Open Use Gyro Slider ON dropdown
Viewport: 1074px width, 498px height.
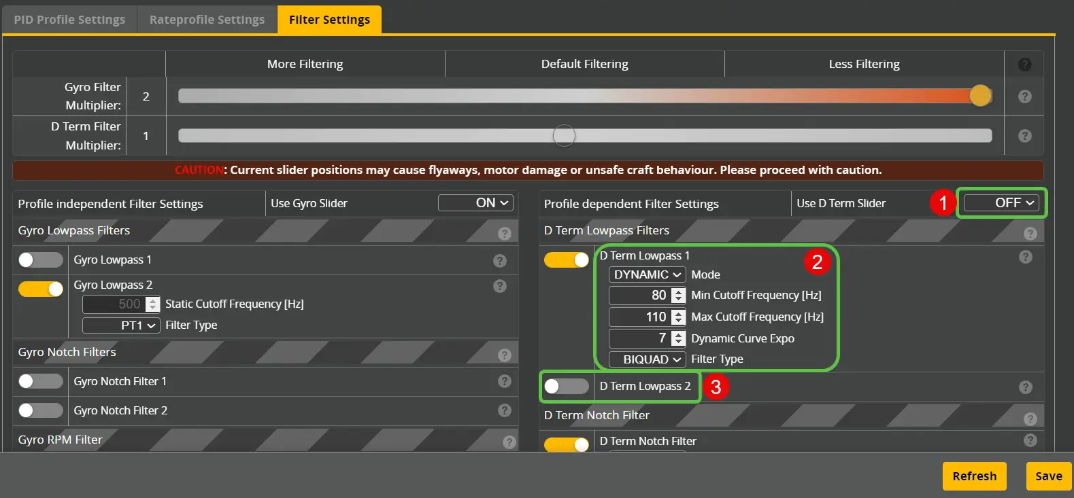(x=475, y=202)
